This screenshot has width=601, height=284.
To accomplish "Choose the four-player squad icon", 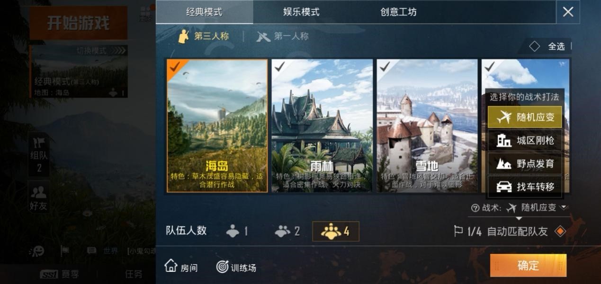I will click(331, 231).
